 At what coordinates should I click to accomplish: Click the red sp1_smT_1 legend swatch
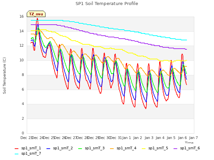click(16, 149)
